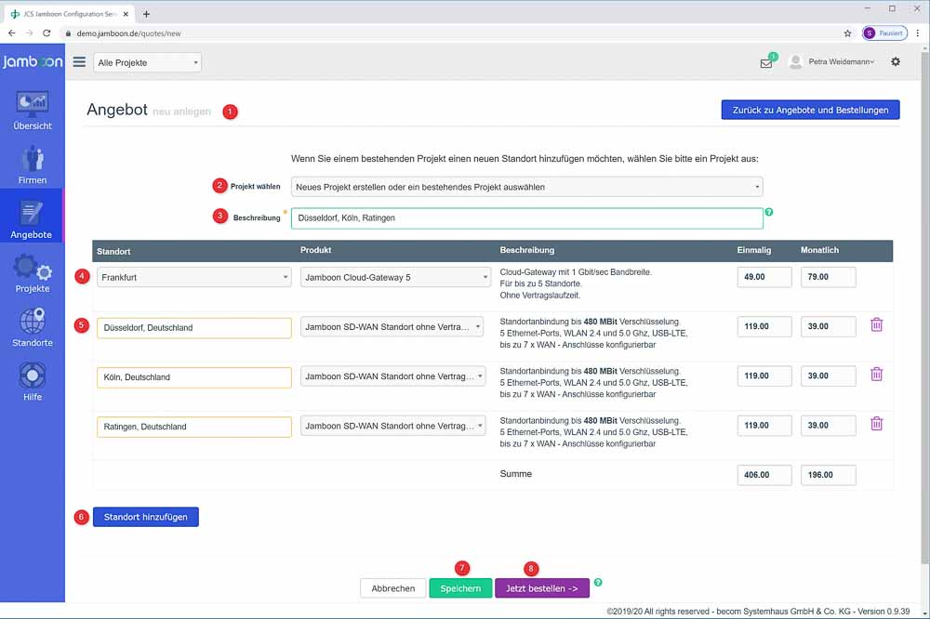Open the Jamboon Cloud-Gateway 5 product dropdown
The height and width of the screenshot is (619, 930).
pos(395,277)
